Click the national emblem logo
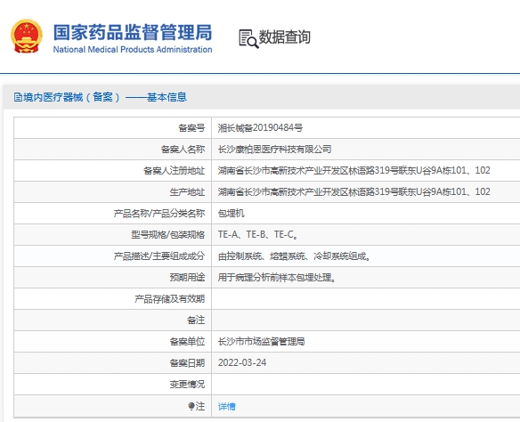Screen dimensions: 520x422 27,37
